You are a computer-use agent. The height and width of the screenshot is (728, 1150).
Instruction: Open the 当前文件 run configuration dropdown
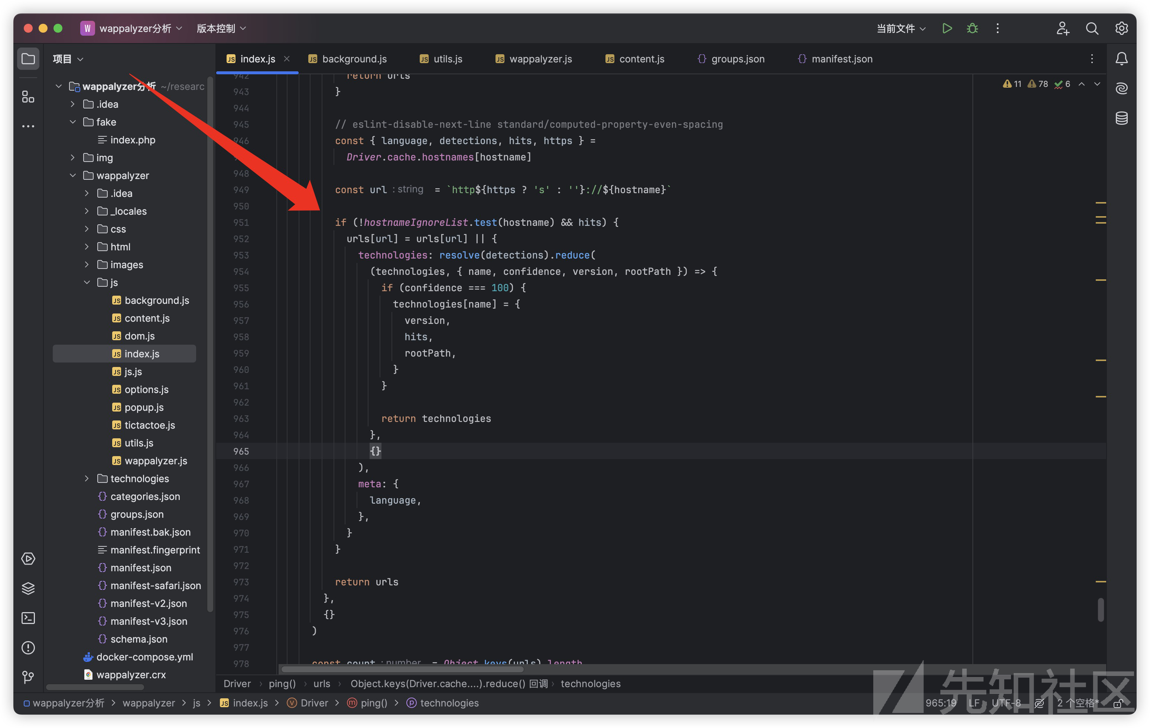901,29
